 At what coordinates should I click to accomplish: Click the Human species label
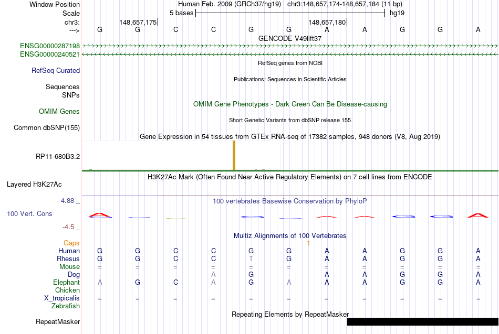tap(69, 251)
